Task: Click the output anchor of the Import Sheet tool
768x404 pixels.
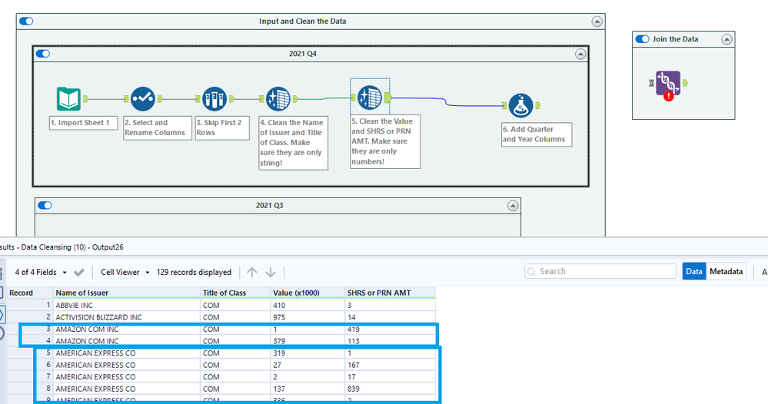Action: 85,99
